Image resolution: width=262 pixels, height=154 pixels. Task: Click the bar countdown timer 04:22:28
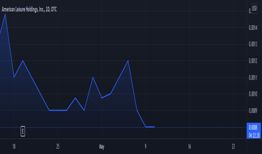tap(254, 135)
